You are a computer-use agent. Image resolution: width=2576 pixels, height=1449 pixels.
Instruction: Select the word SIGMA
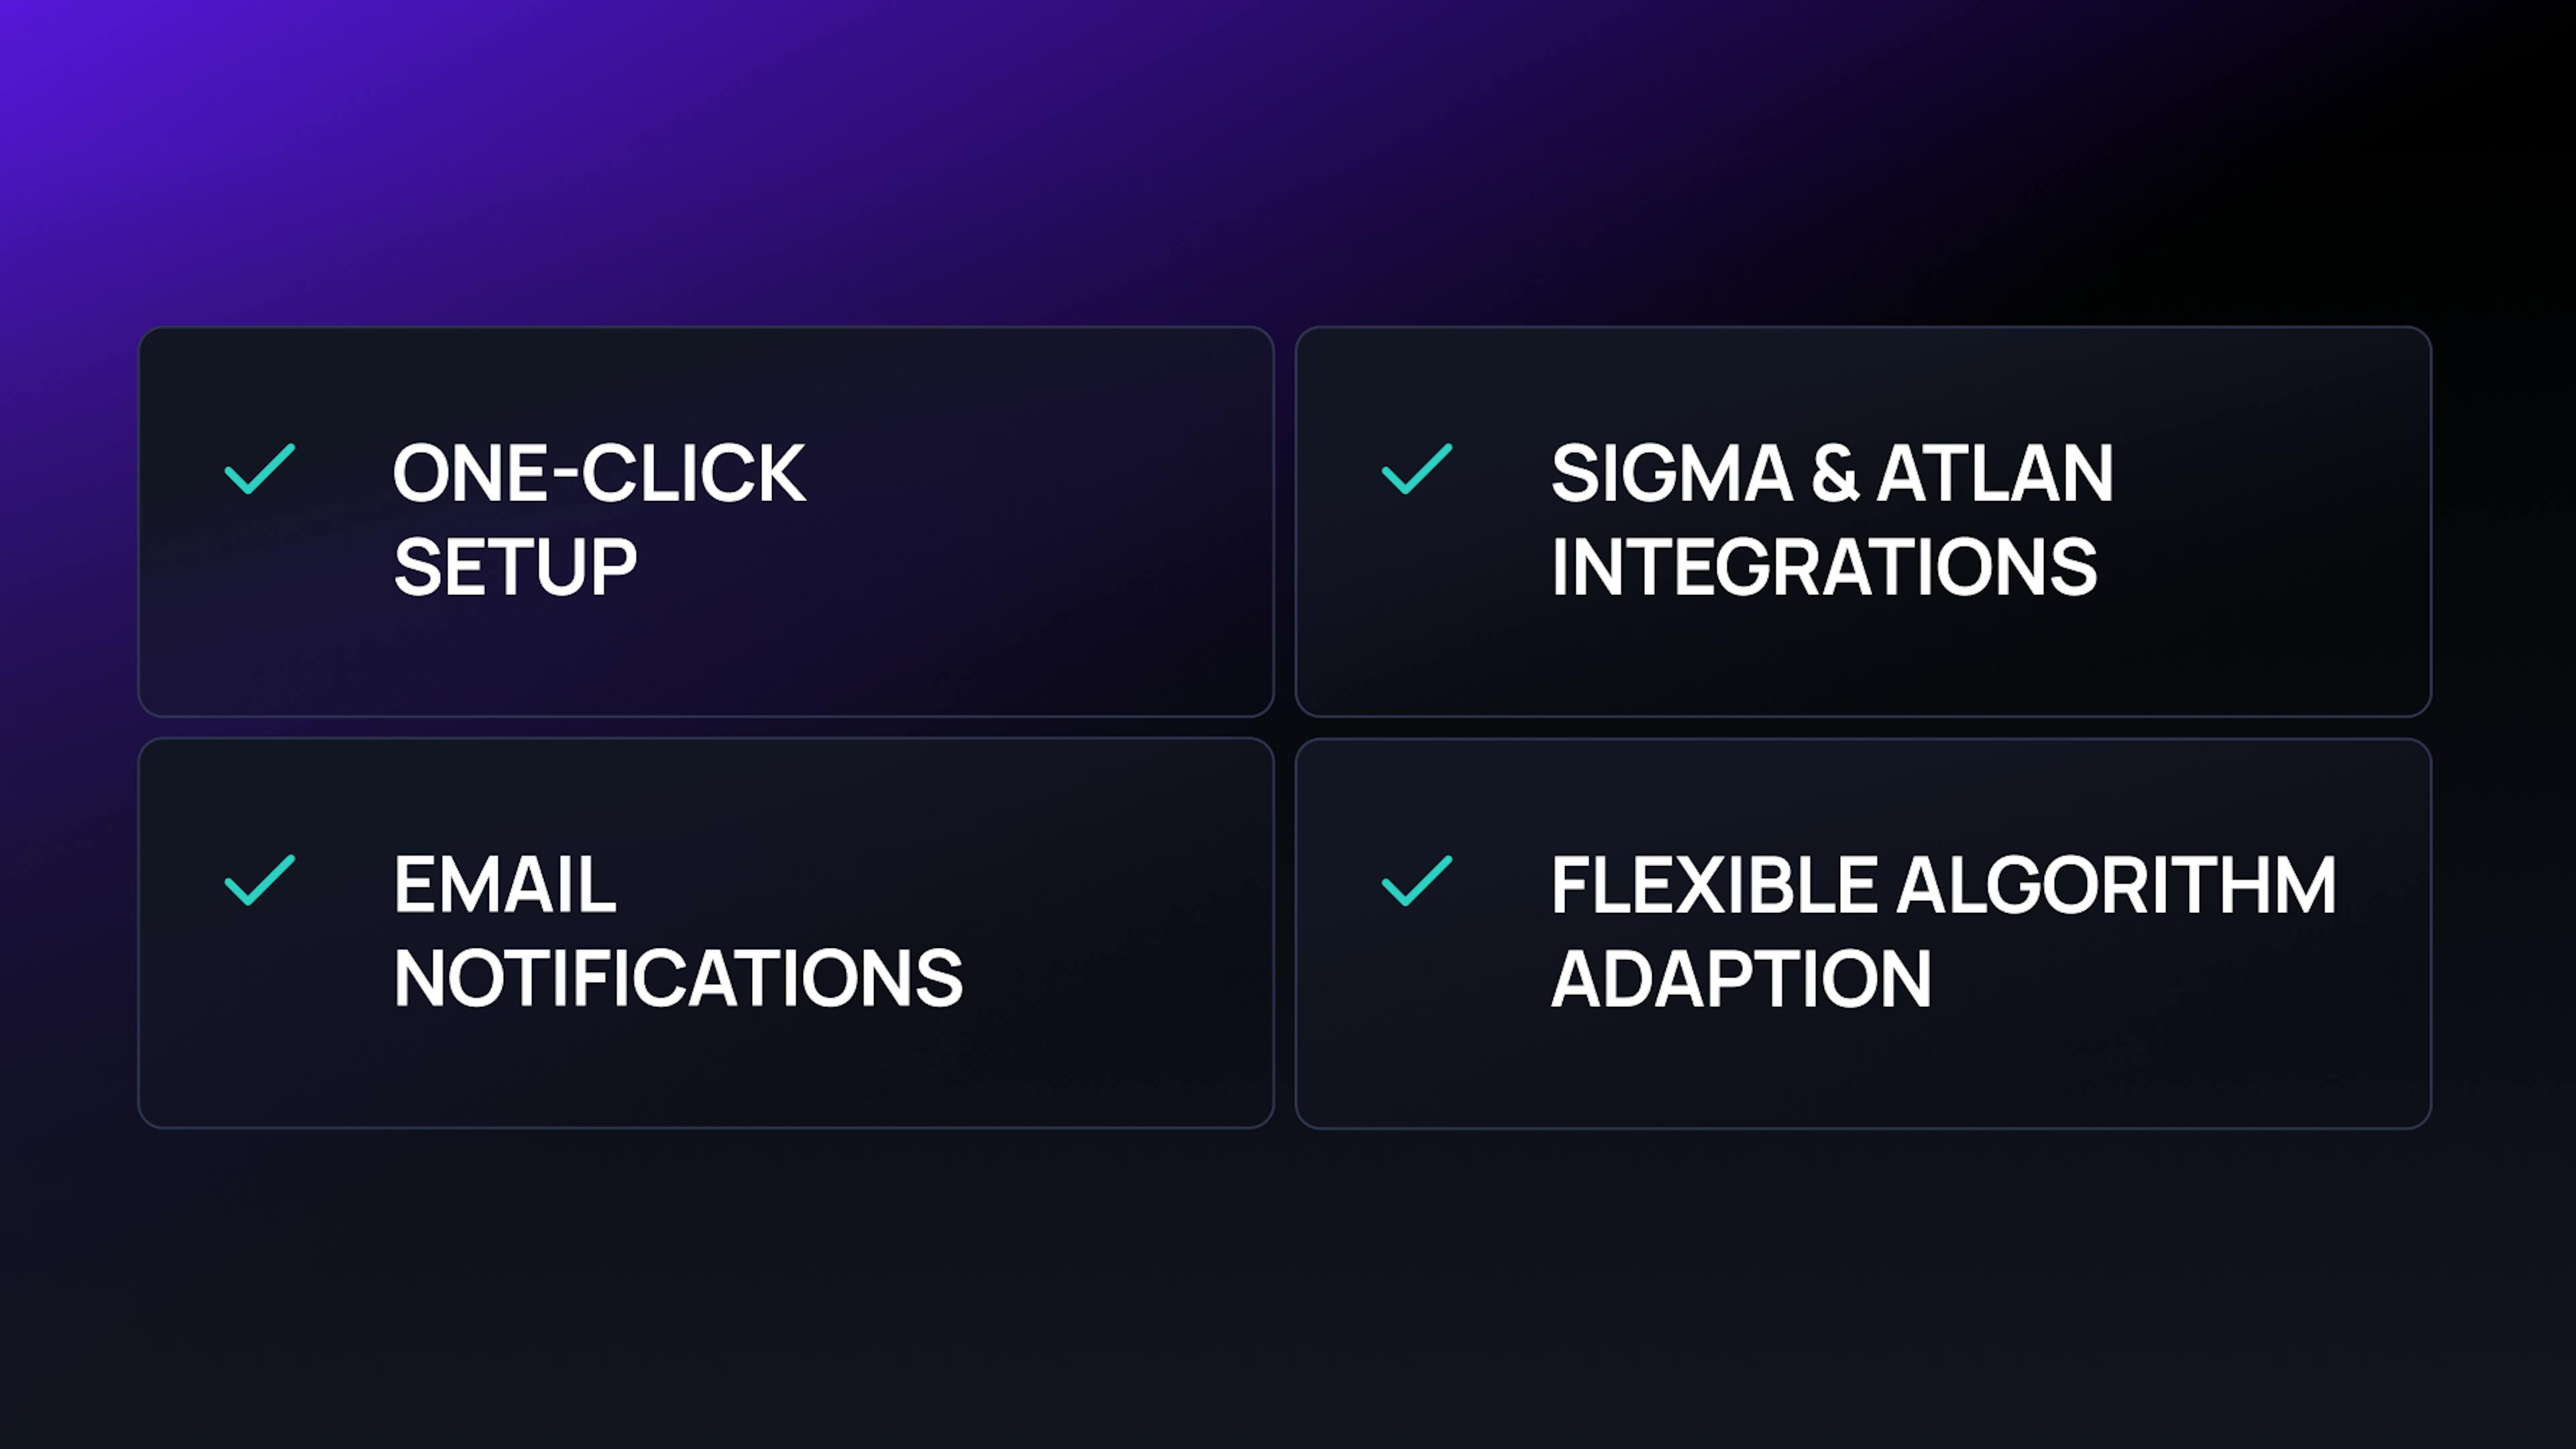point(1671,473)
